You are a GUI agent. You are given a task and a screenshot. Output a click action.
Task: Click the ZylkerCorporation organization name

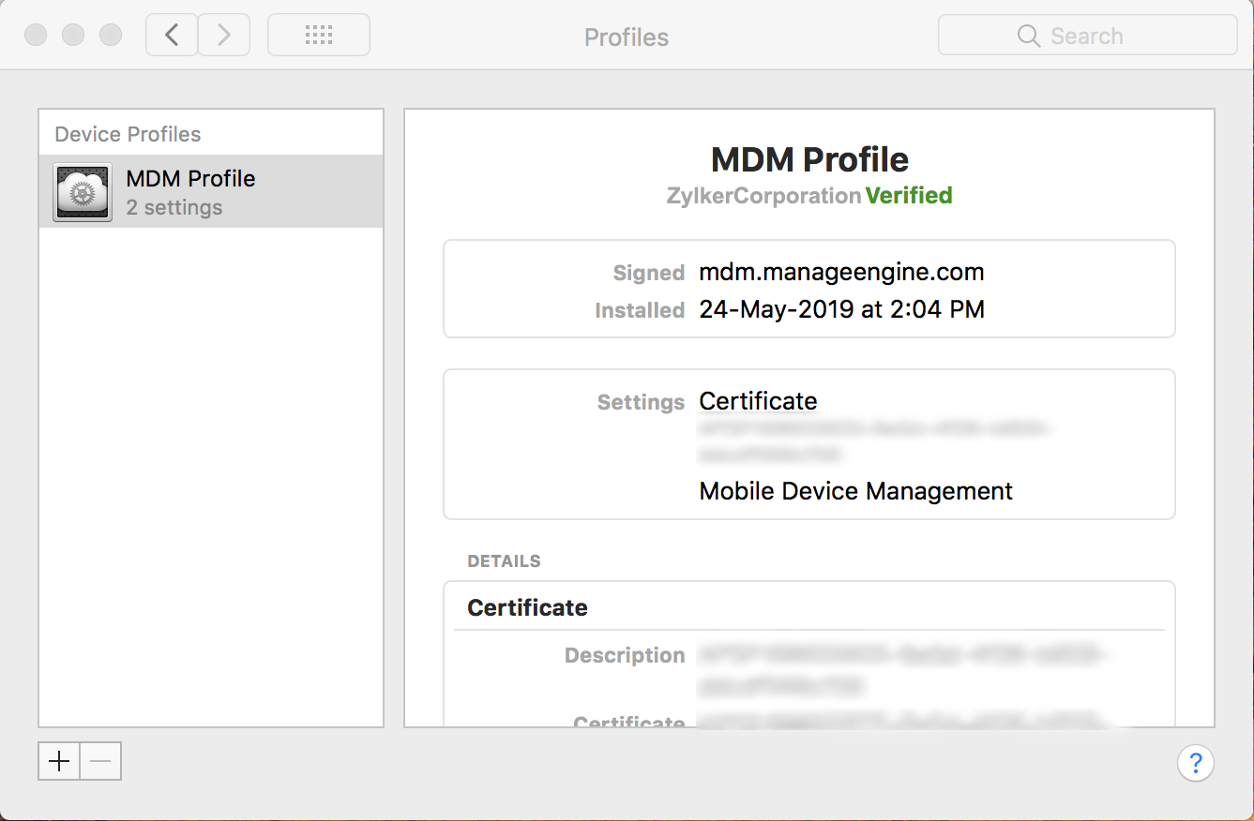click(763, 196)
